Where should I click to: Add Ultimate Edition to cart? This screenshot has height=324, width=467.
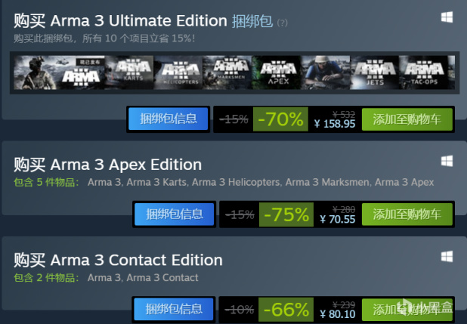[x=407, y=119]
